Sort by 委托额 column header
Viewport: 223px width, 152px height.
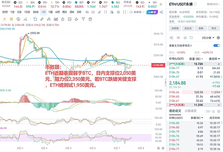click(x=214, y=59)
